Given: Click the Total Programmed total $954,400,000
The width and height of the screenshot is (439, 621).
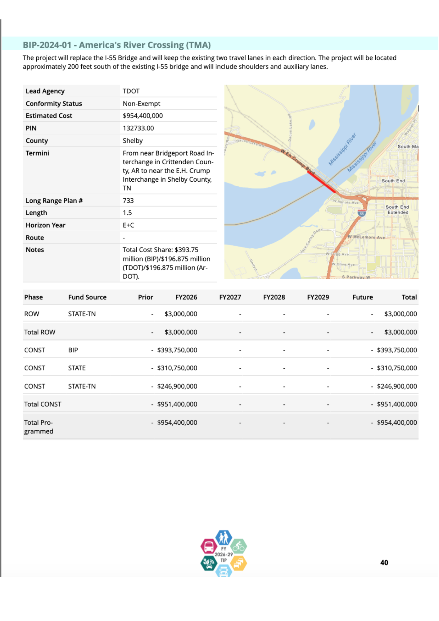Looking at the screenshot, I should click(x=397, y=423).
